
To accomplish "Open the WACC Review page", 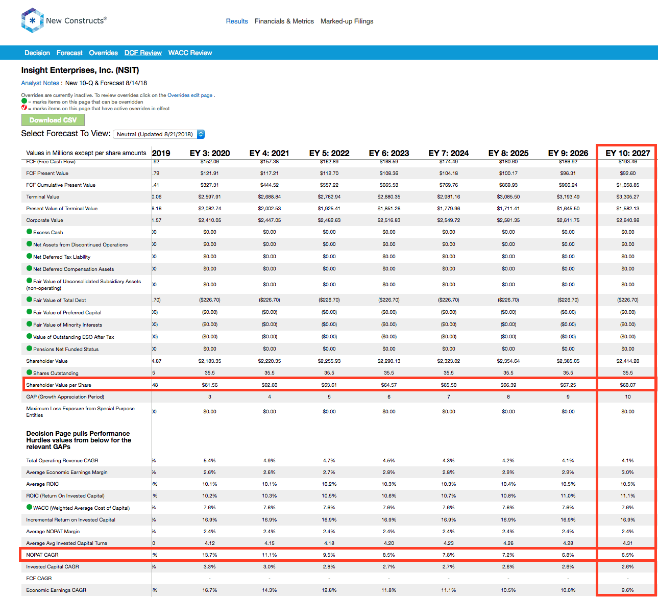I will (x=190, y=53).
